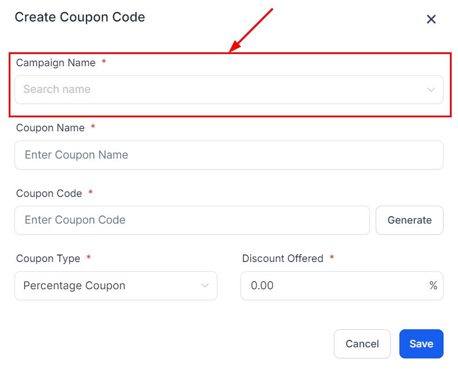Click the Coupon Type label
The height and width of the screenshot is (370, 458).
48,258
